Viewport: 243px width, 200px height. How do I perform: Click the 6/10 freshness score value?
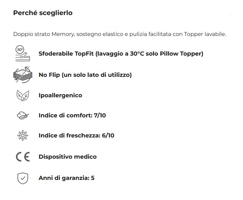[107, 136]
